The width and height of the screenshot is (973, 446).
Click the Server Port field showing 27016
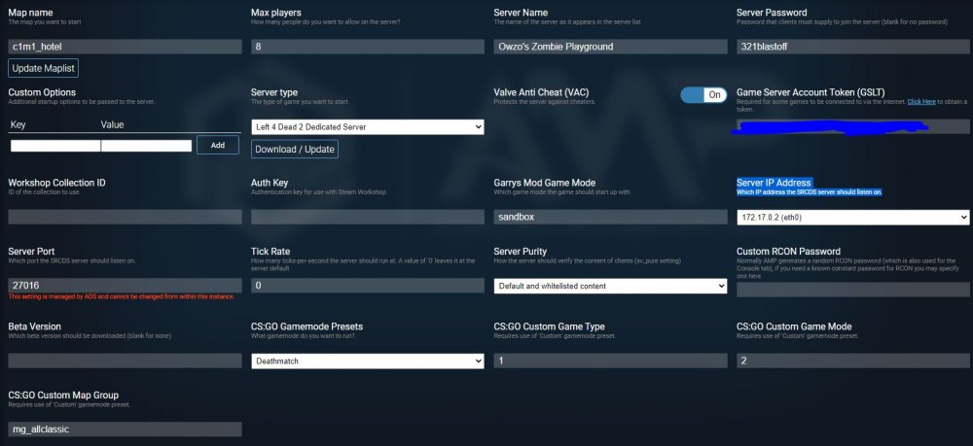click(125, 286)
